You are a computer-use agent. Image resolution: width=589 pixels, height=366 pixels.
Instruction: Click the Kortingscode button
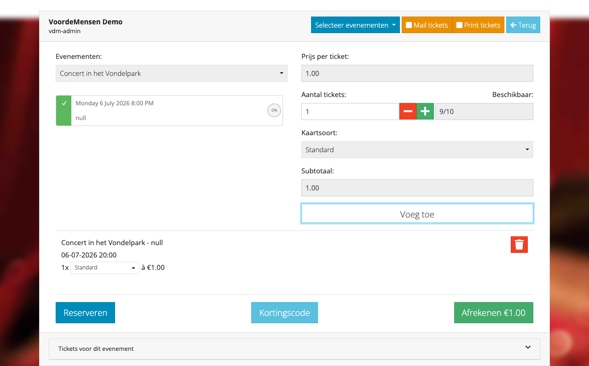tap(284, 312)
